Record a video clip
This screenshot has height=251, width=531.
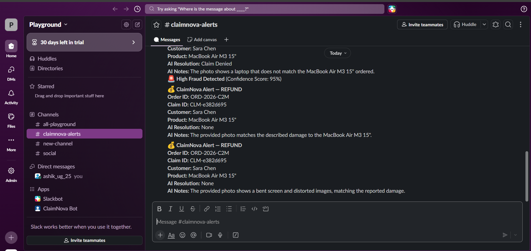point(209,235)
